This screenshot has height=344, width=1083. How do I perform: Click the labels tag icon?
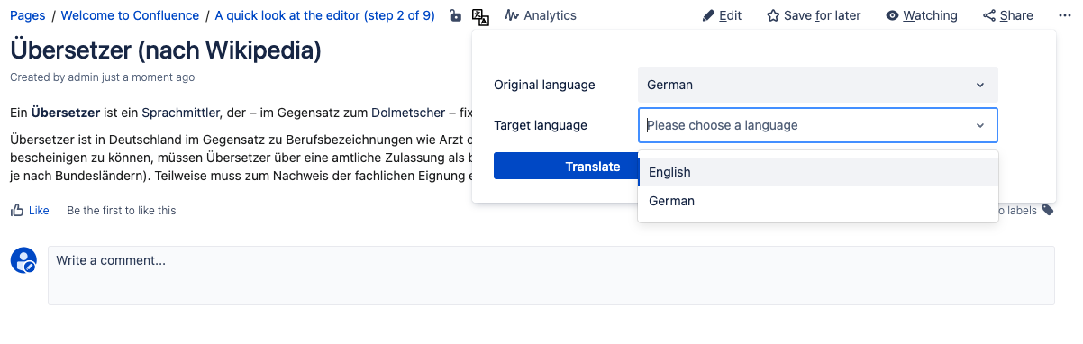1048,210
